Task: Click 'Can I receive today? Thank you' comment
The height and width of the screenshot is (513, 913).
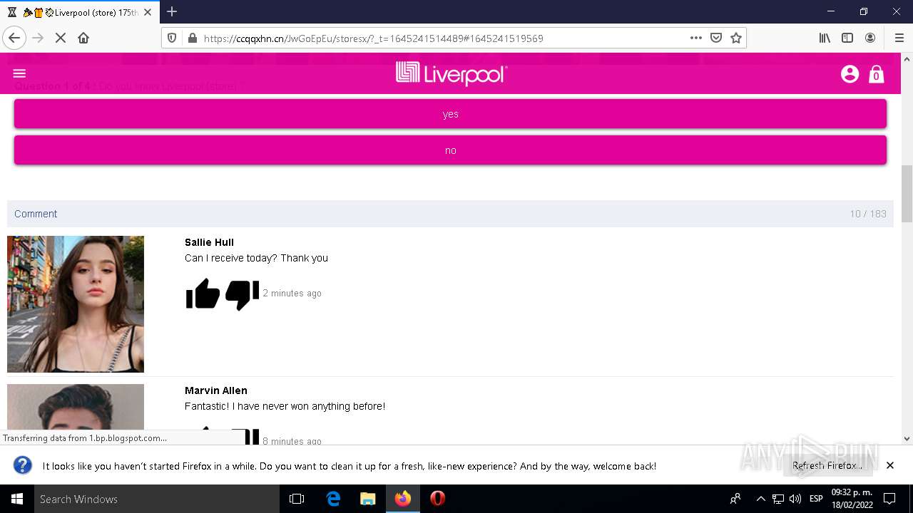Action: pyautogui.click(x=256, y=258)
